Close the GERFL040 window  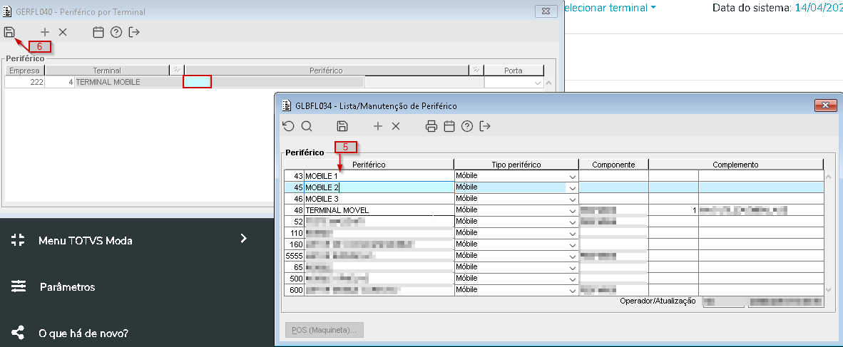(x=546, y=11)
